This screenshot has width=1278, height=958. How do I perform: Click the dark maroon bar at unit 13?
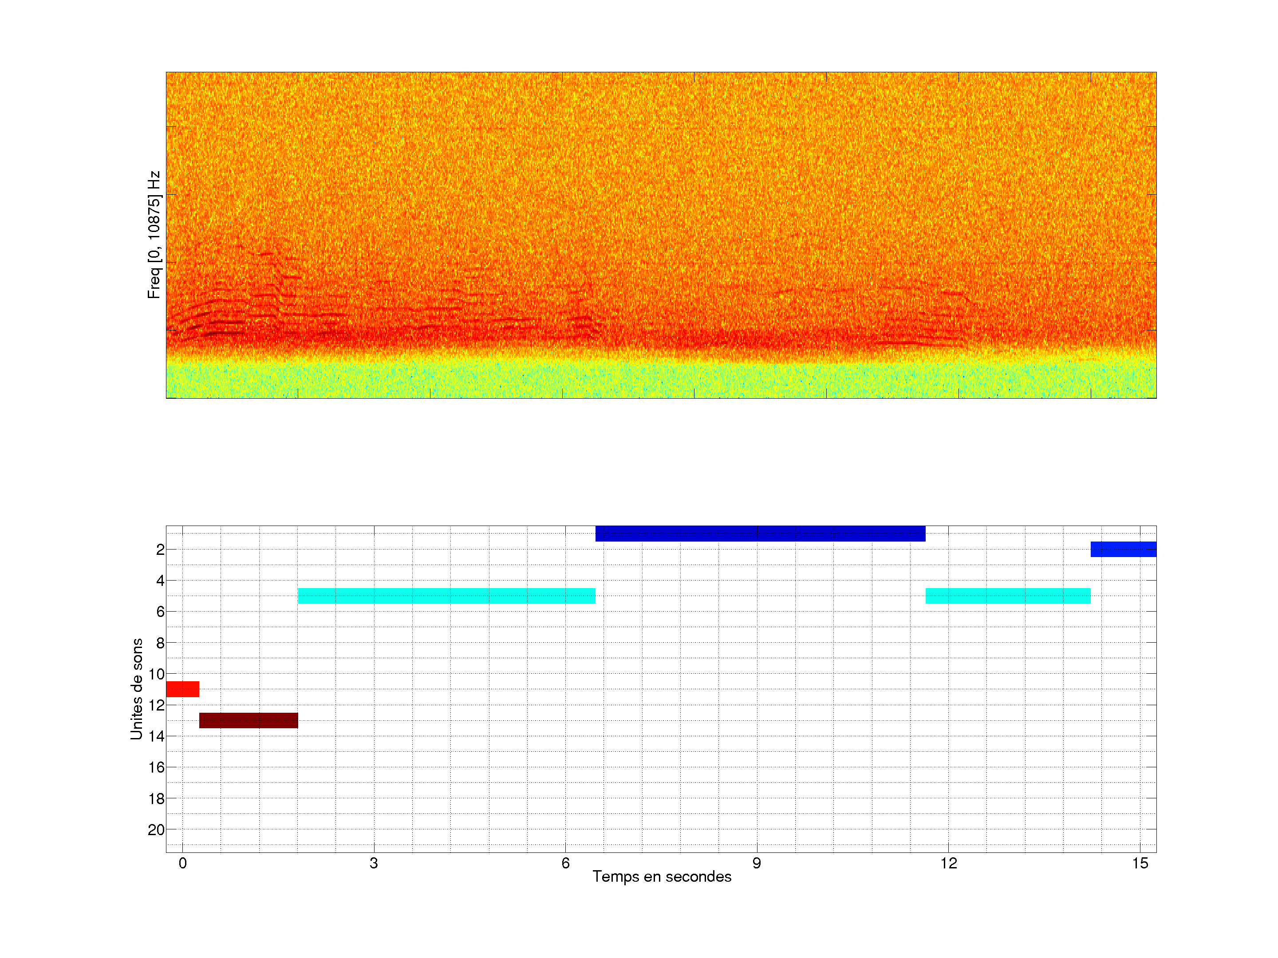click(x=248, y=720)
